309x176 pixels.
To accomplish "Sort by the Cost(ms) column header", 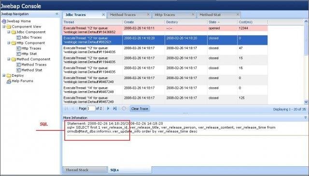I will coord(253,22).
